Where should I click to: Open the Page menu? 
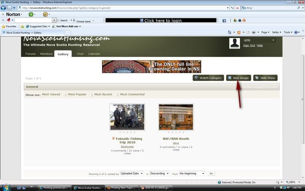coord(265,32)
